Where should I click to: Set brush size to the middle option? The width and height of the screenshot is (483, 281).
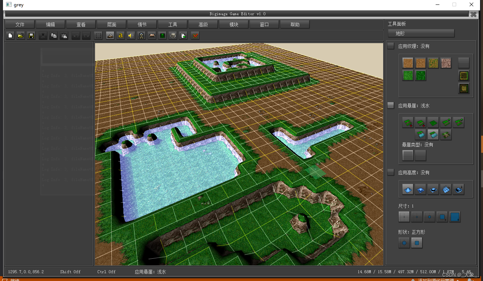[x=429, y=217]
